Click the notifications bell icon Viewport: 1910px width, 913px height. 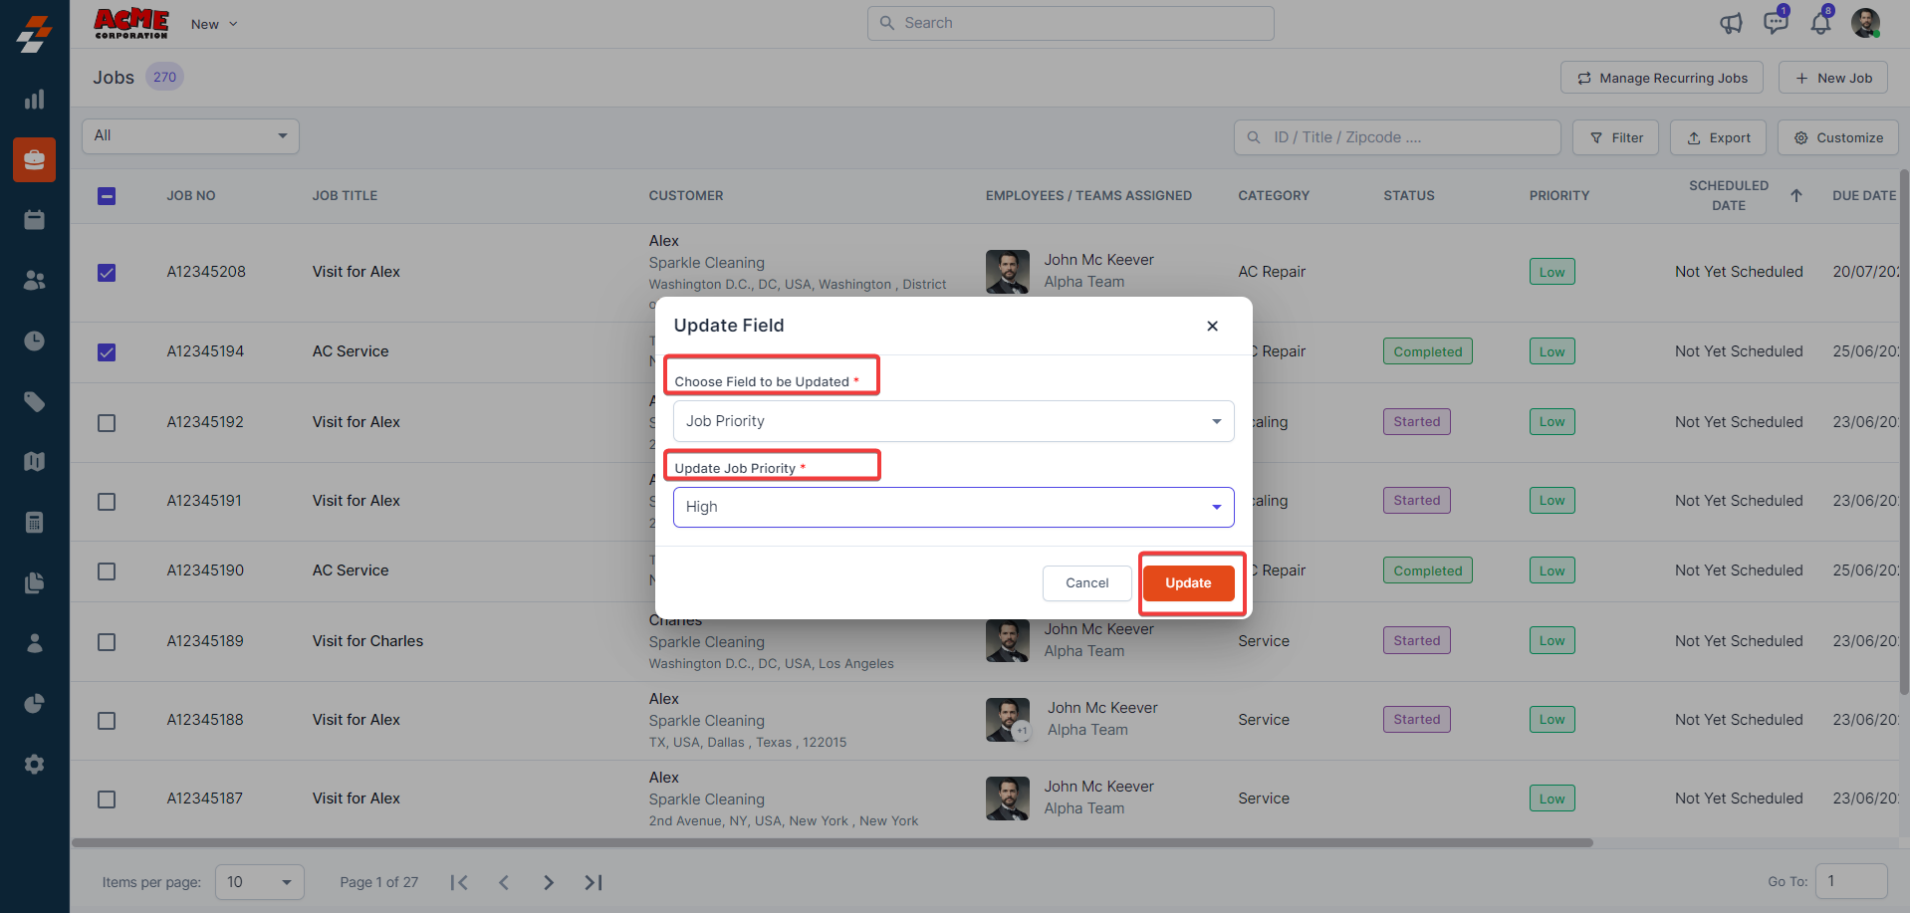click(x=1820, y=22)
